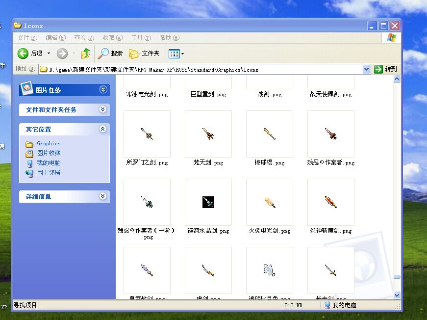Screen dimensions: 427x320
Task: Open the Search (搜索) tool
Action: (x=110, y=53)
